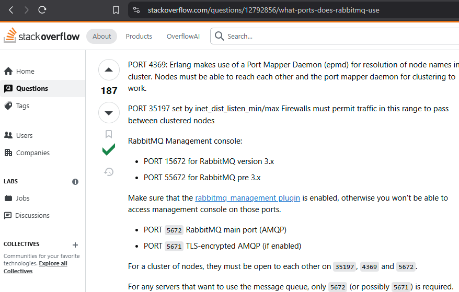The image size is (459, 292).
Task: Open Explore all Collectives link
Action: click(36, 267)
